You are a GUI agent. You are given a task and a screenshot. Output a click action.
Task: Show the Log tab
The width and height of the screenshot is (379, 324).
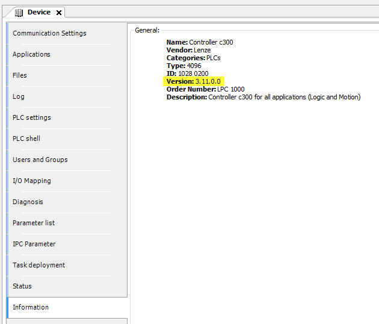coord(19,96)
